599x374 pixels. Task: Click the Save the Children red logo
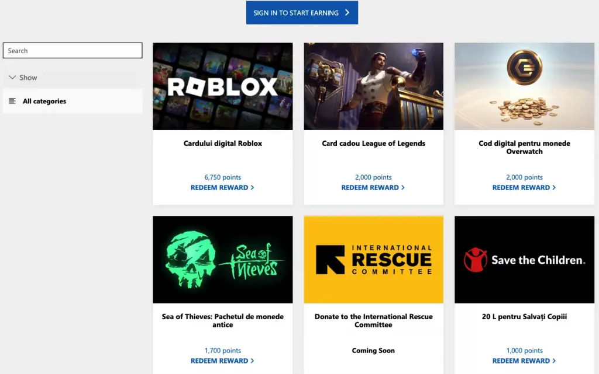[475, 260]
